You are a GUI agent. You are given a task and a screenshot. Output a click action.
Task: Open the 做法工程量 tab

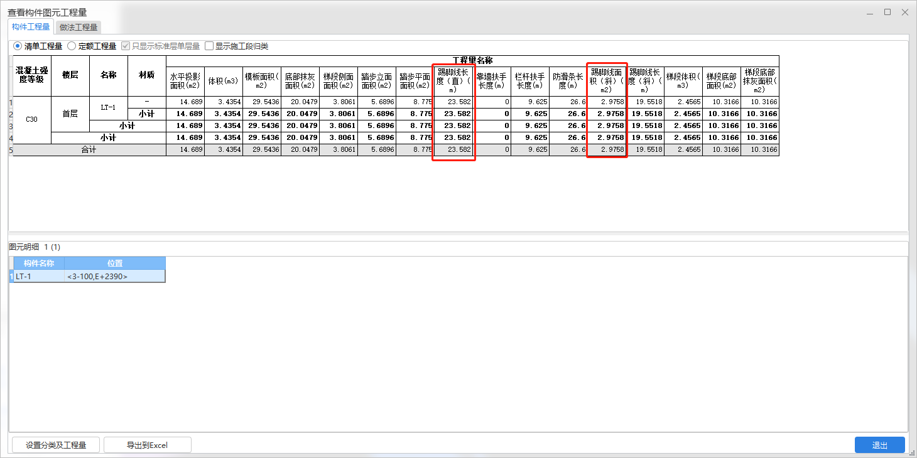(79, 28)
